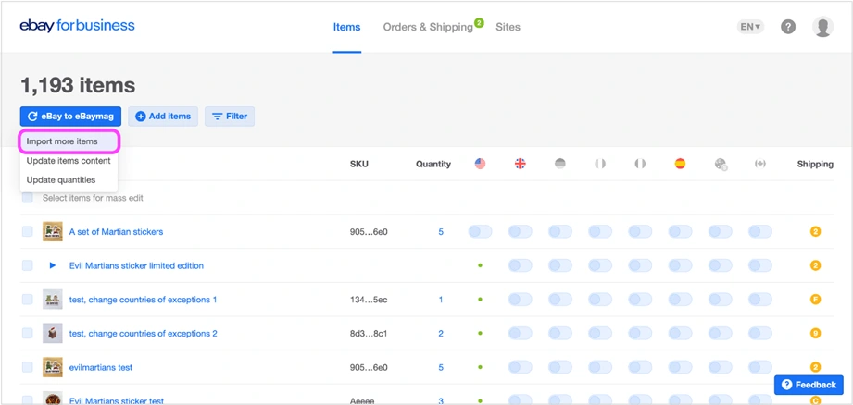
Task: Click the 9 shipping badge for exceptions 2
Action: [x=815, y=333]
